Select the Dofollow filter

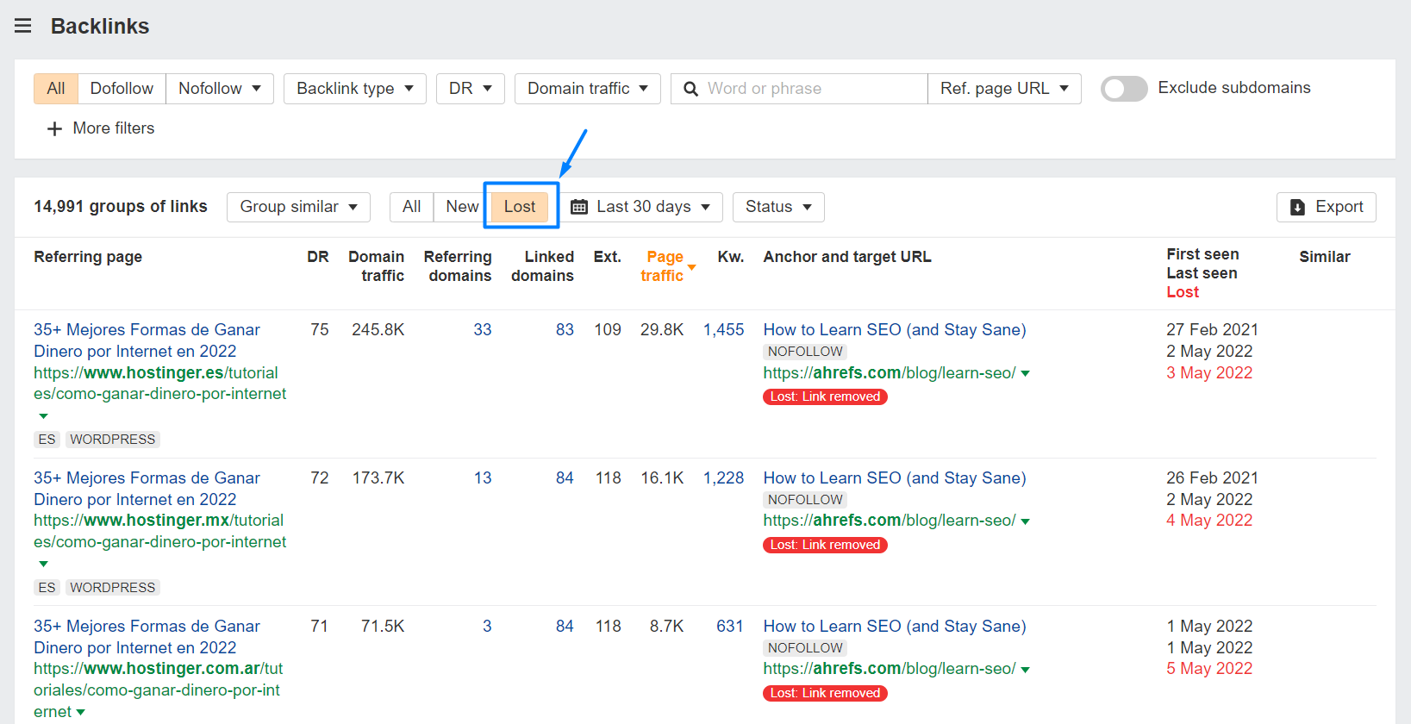[122, 89]
